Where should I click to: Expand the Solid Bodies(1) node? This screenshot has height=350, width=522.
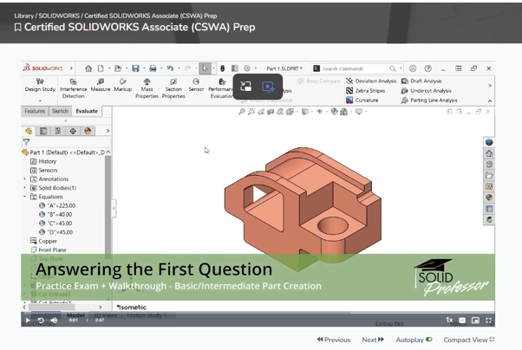[x=24, y=188]
